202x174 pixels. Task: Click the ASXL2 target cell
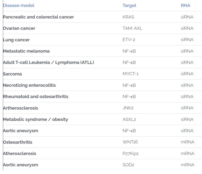click(x=129, y=119)
